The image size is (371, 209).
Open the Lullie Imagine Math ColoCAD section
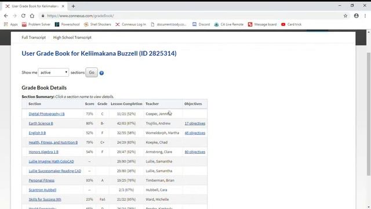pyautogui.click(x=51, y=161)
